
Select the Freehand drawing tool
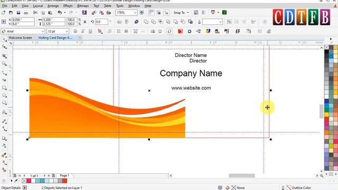click(x=4, y=73)
